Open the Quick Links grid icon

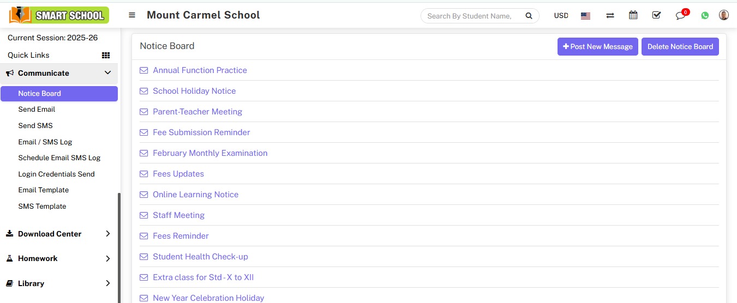click(106, 55)
